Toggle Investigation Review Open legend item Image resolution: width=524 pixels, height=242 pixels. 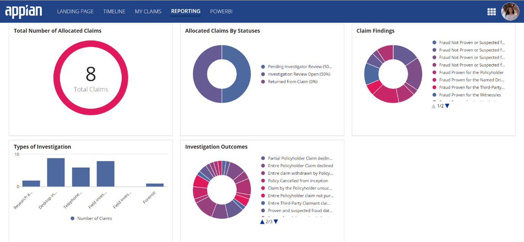(x=298, y=74)
